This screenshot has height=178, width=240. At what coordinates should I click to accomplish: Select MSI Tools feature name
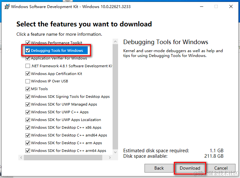click(39, 89)
